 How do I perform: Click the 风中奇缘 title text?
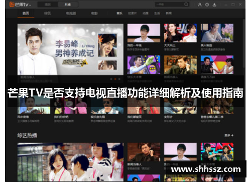23,117
